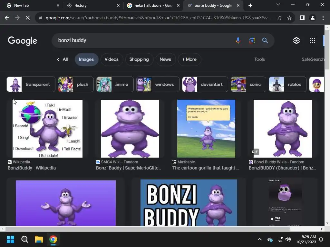Open the purple background Bonzi image
The image size is (330, 247).
tap(66, 203)
